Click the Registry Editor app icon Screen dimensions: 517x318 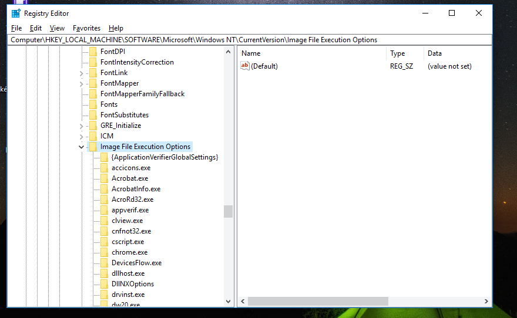tap(16, 13)
